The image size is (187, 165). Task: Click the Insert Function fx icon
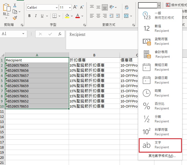(x=60, y=34)
